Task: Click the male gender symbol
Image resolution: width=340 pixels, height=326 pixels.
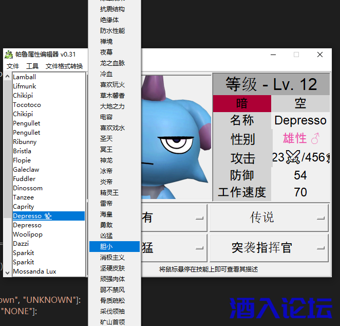Action: coord(315,138)
